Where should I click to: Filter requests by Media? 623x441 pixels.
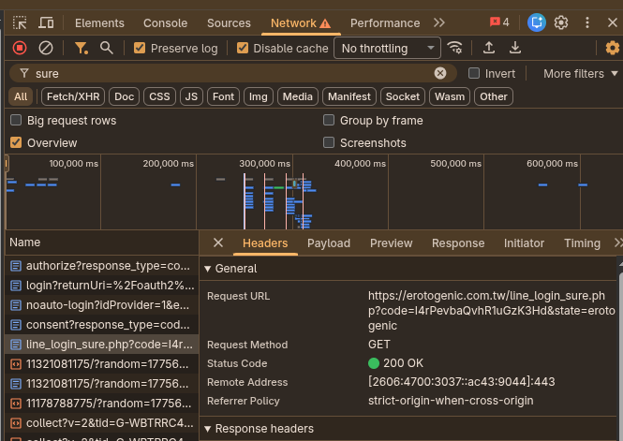point(298,96)
